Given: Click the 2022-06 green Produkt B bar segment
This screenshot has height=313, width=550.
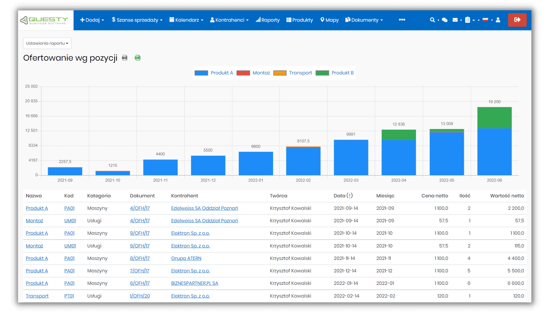Looking at the screenshot, I should click(x=495, y=118).
